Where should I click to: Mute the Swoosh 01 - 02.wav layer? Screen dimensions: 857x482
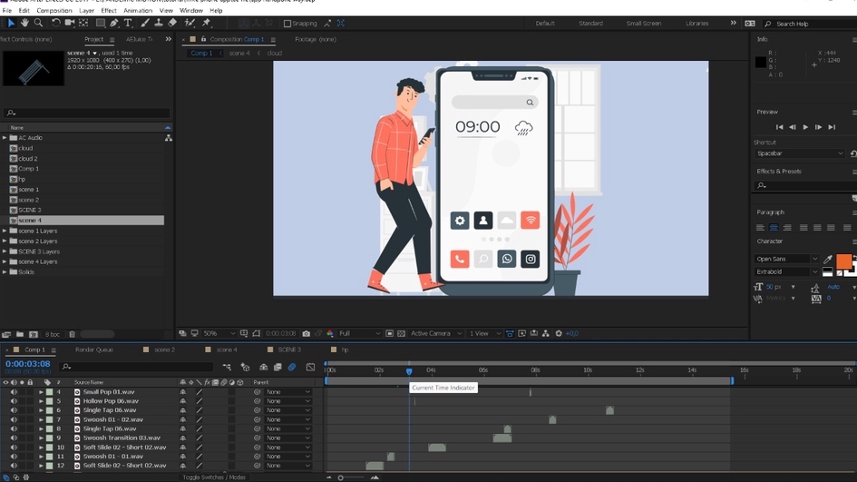(x=14, y=419)
